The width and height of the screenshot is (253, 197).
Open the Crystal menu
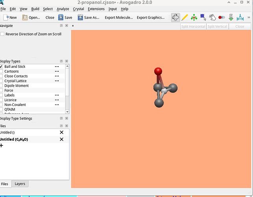pyautogui.click(x=78, y=9)
